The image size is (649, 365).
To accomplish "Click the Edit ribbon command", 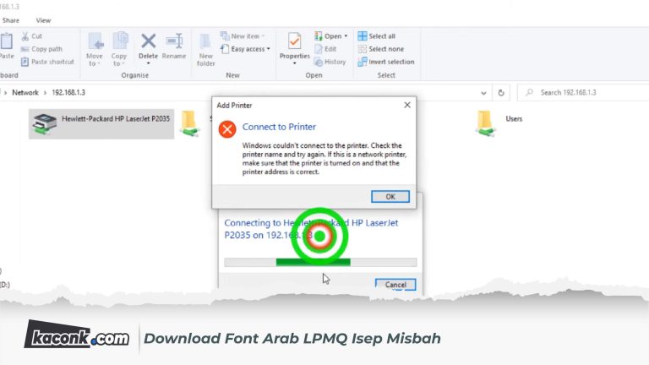I will pos(325,49).
